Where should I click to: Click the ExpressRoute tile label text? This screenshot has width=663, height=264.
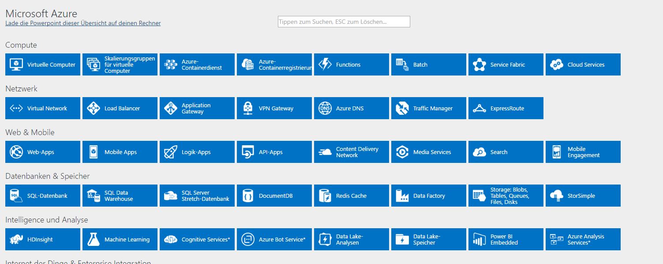tap(507, 108)
